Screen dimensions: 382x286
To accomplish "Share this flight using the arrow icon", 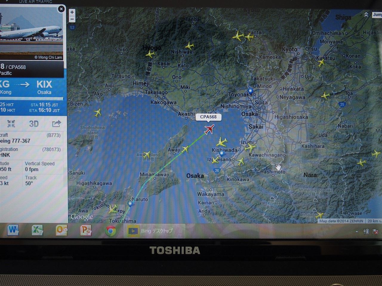I will 56,123.
